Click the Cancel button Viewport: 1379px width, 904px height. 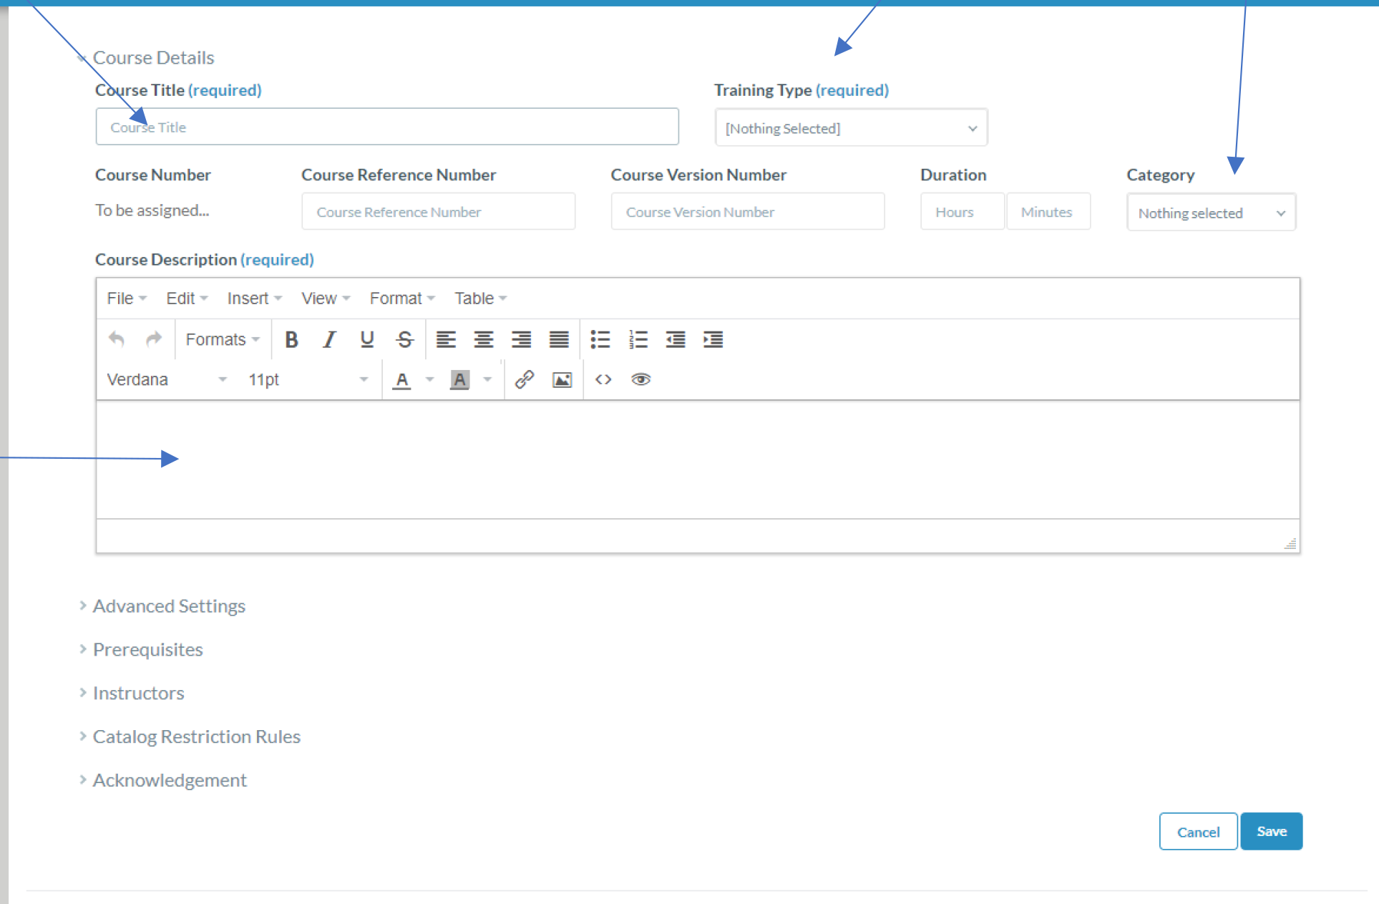click(x=1198, y=832)
